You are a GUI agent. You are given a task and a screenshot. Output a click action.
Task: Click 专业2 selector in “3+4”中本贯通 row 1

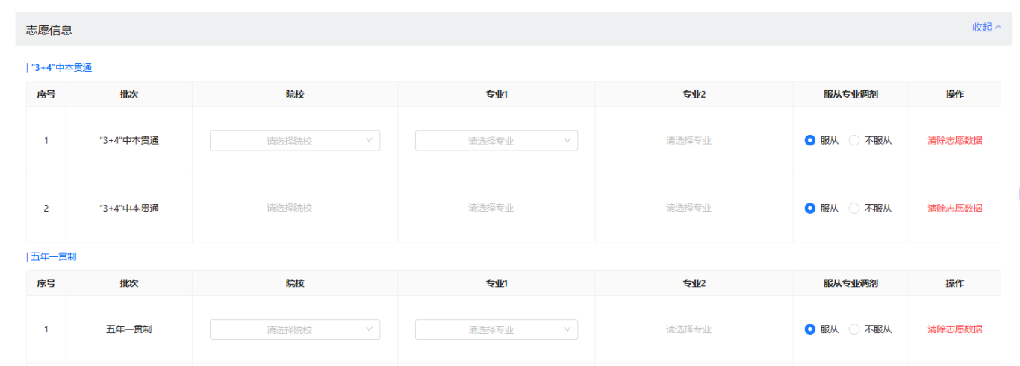click(x=688, y=140)
